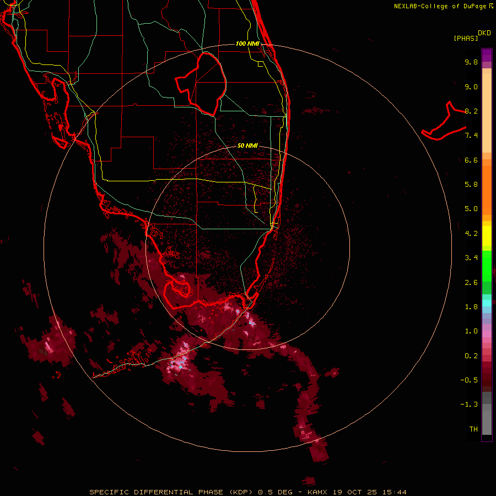The width and height of the screenshot is (496, 496).
Task: Click the 4.2 value on the legend
Action: click(471, 234)
